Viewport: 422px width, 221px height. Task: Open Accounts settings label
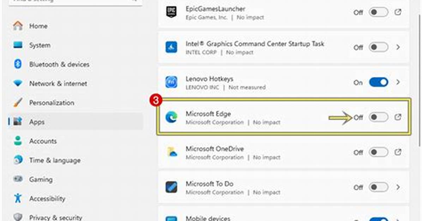[x=43, y=141]
